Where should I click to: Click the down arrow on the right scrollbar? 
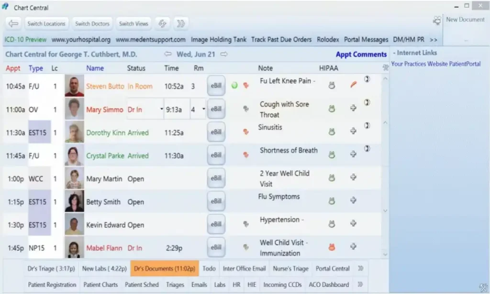point(385,255)
